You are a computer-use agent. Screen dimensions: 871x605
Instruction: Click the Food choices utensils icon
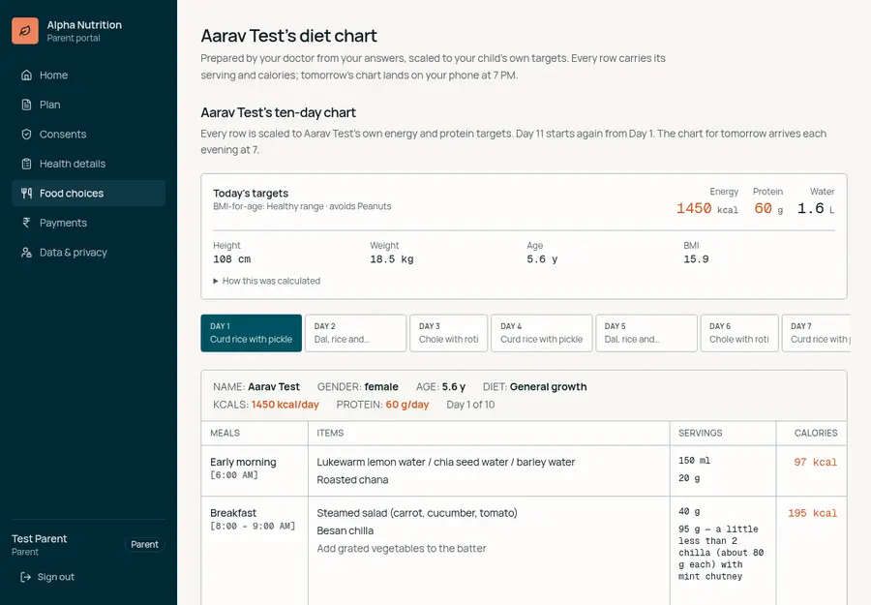pyautogui.click(x=26, y=193)
